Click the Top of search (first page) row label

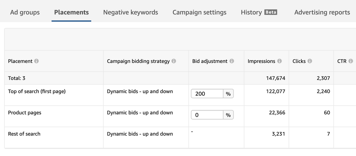[x=37, y=91]
